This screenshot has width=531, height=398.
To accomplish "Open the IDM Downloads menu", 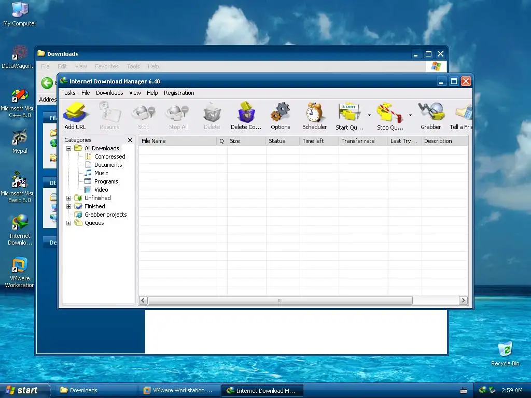I will [x=109, y=93].
